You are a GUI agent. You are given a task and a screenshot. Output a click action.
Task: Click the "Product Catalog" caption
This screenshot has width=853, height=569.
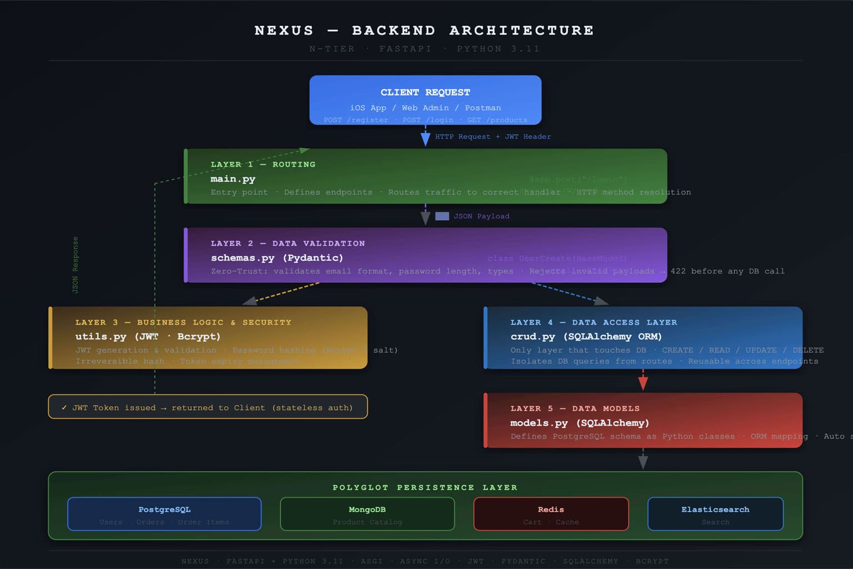(x=367, y=522)
